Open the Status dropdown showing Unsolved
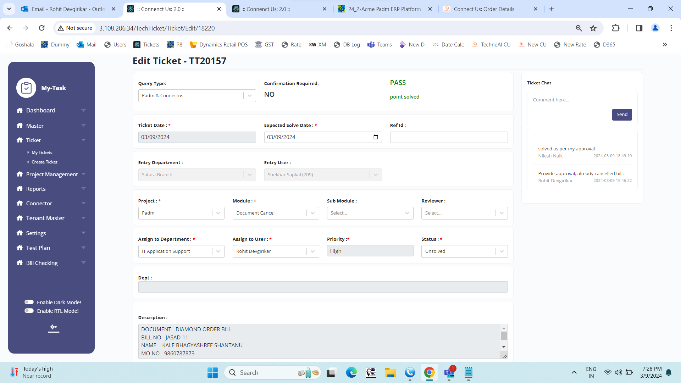Screen dimensions: 681x383 click(x=464, y=251)
